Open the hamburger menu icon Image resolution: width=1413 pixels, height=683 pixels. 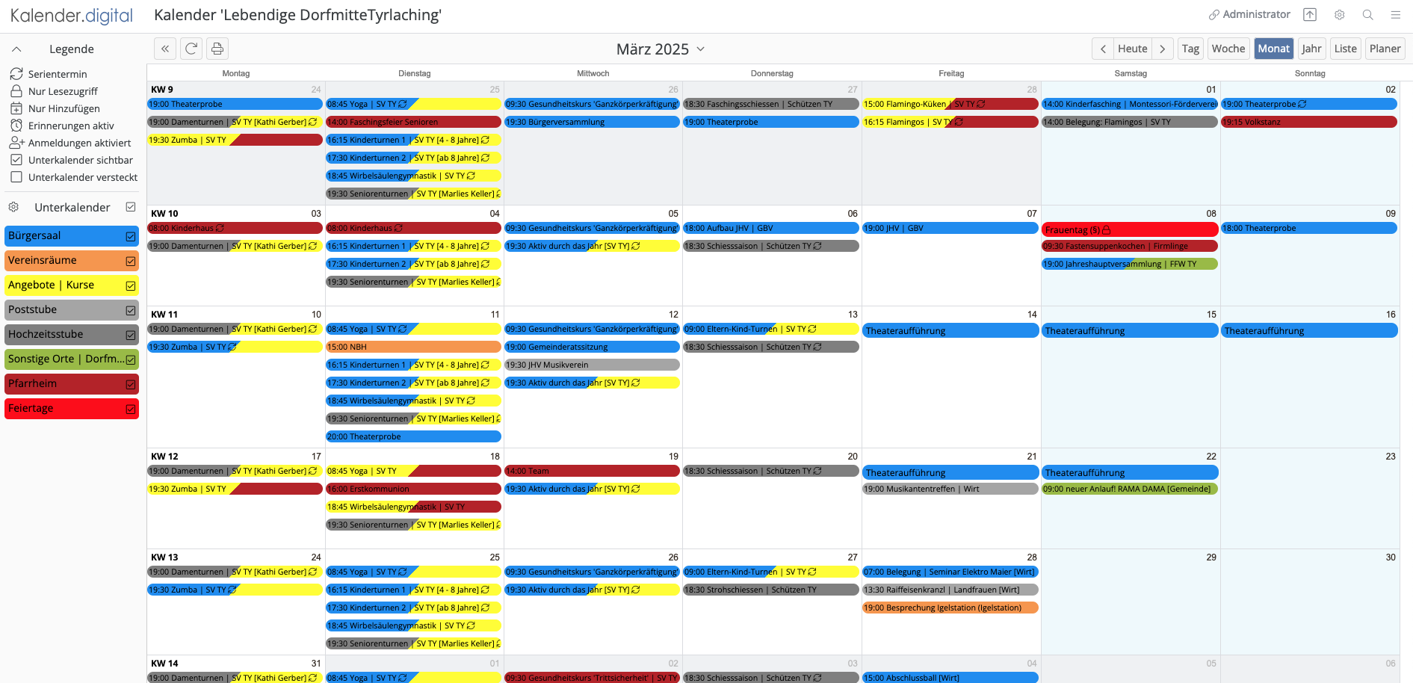[x=1395, y=15]
